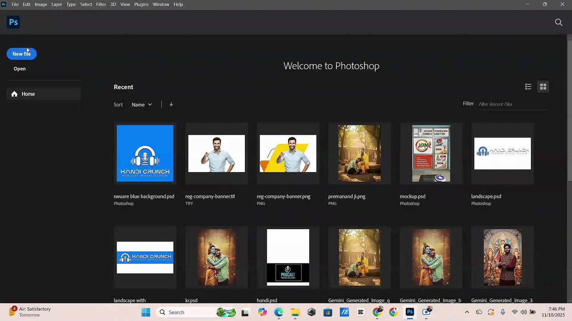Select Home in the sidebar
Viewport: 572px width, 321px height.
[x=43, y=94]
